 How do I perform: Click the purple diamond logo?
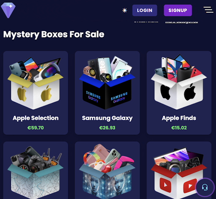(x=8, y=10)
